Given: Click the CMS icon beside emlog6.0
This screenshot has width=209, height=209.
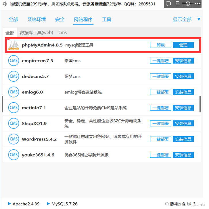Looking at the screenshot, I should point(14,92).
